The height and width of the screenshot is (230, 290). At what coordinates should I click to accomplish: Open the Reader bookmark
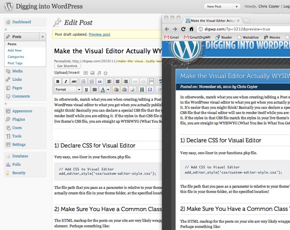pyautogui.click(x=224, y=38)
